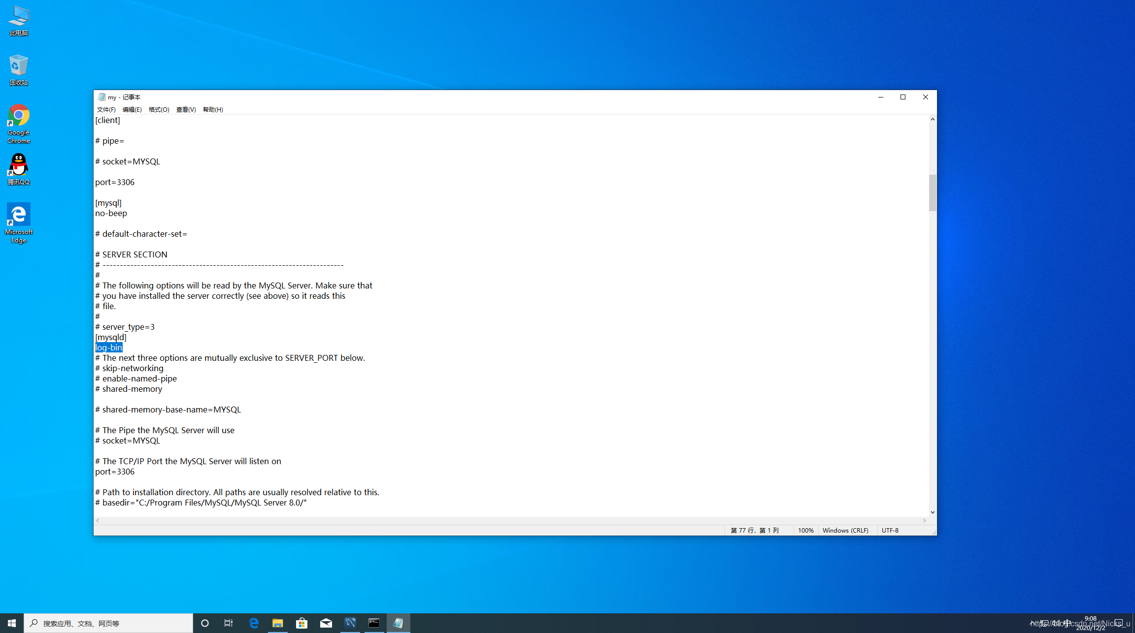
Task: Open the 编辑(E) Edit menu
Action: [132, 109]
